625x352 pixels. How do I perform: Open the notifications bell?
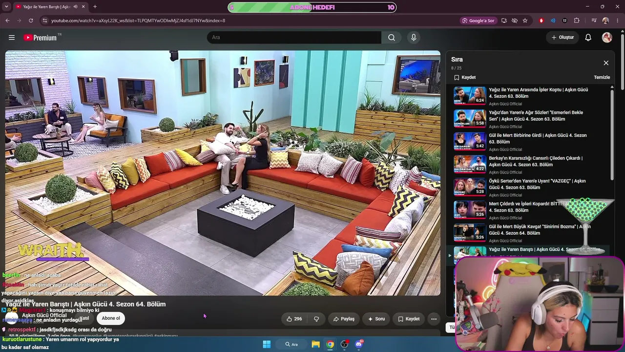point(588,38)
